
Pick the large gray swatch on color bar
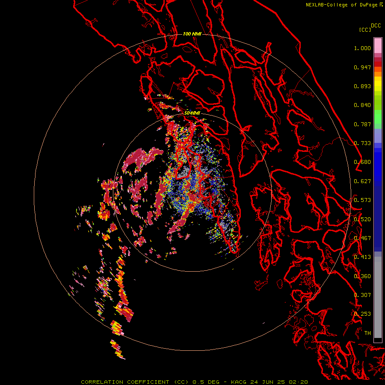coord(378,299)
